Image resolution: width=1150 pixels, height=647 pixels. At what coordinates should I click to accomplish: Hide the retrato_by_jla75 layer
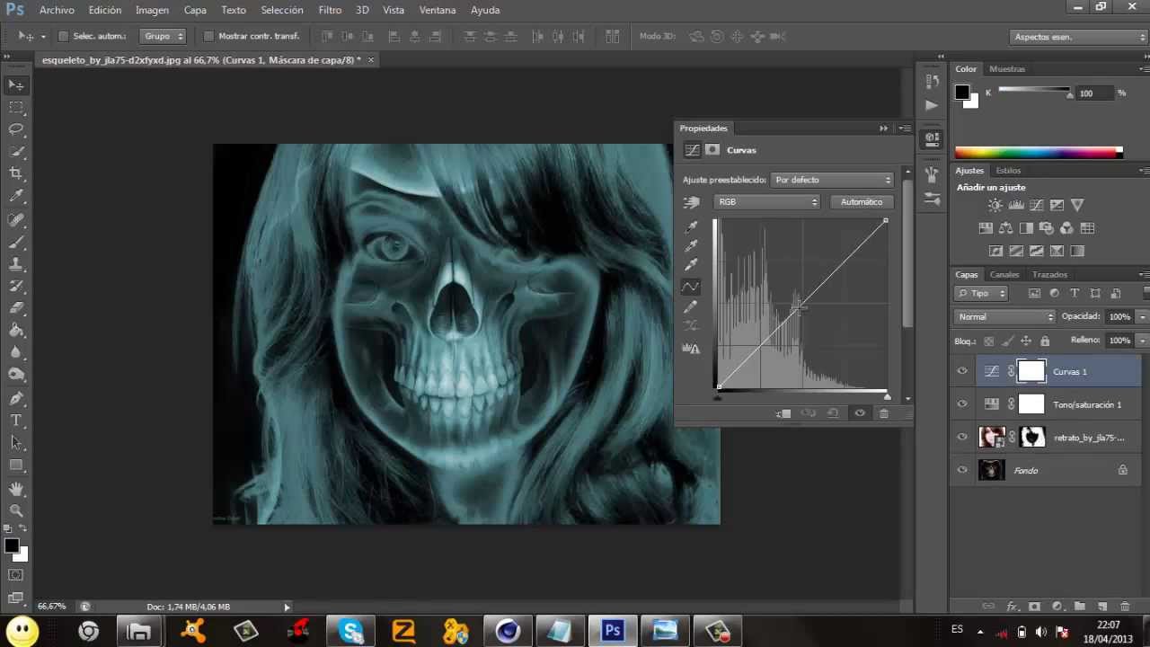[x=962, y=438]
